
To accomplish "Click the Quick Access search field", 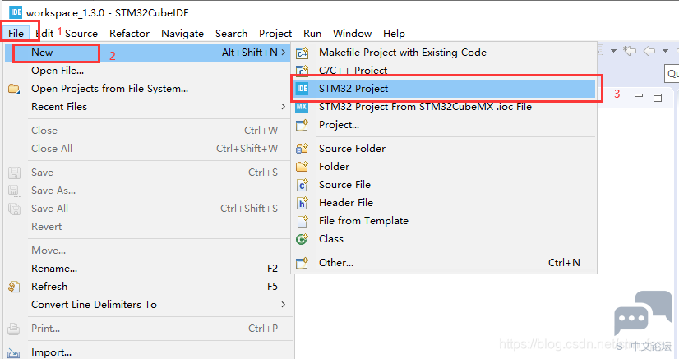I will click(672, 74).
